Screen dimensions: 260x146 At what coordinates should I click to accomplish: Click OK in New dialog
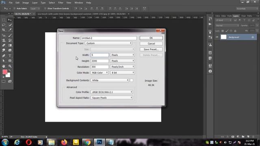point(151,38)
